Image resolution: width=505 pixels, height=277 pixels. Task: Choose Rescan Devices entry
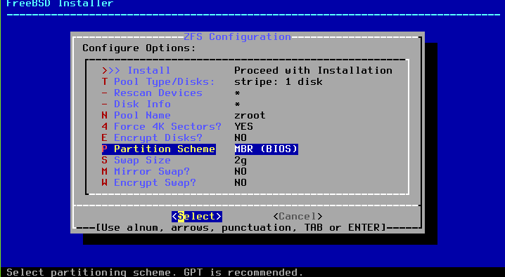[152, 93]
